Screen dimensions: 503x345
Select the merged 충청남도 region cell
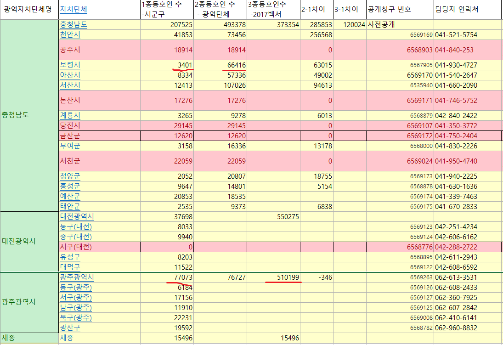tap(29, 115)
